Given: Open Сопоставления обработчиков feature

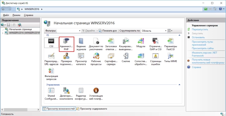Looking at the screenshot, I should click(141, 59).
